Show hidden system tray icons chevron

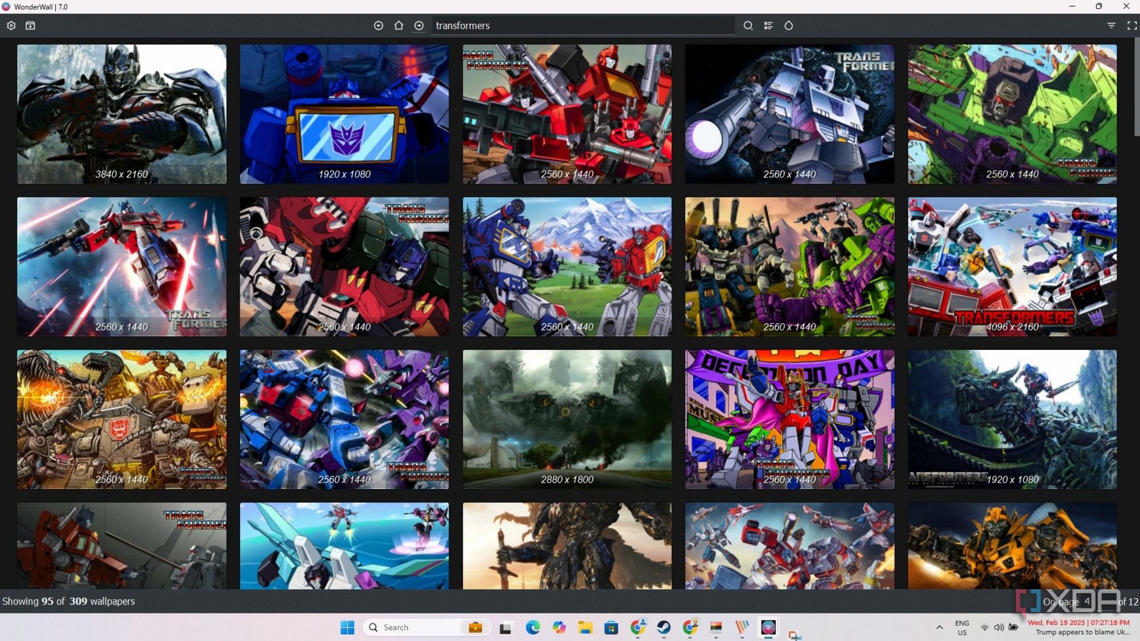(939, 627)
